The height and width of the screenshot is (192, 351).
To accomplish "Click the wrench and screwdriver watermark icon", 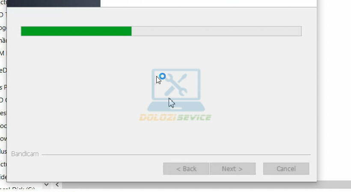I will pos(176,85).
